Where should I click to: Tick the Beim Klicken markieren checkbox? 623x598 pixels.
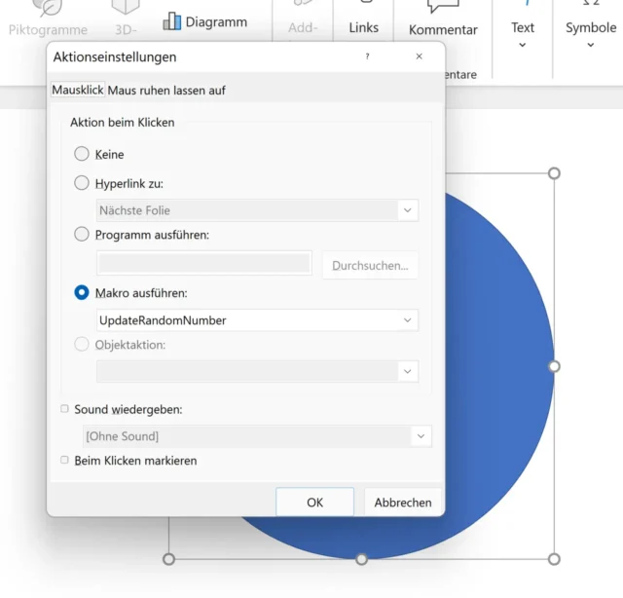point(65,460)
